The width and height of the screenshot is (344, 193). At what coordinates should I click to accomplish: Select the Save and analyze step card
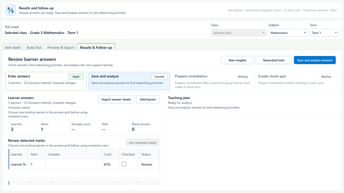click(129, 81)
